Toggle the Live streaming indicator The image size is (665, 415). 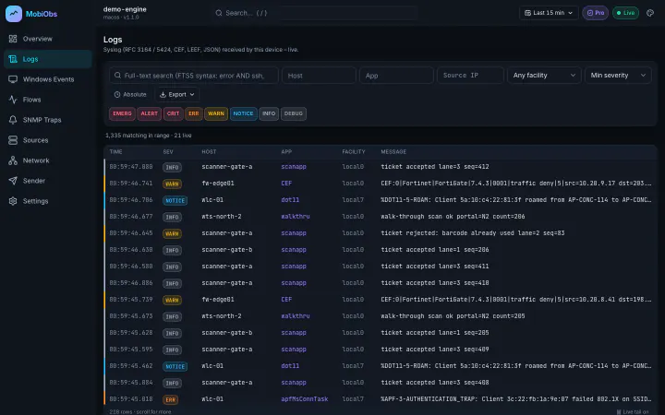625,13
